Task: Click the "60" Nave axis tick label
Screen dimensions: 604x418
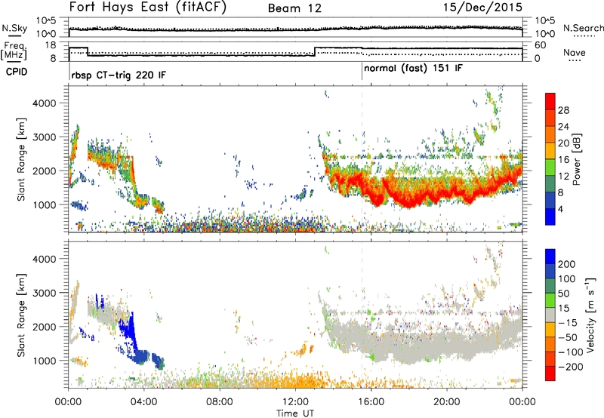Action: tap(541, 45)
